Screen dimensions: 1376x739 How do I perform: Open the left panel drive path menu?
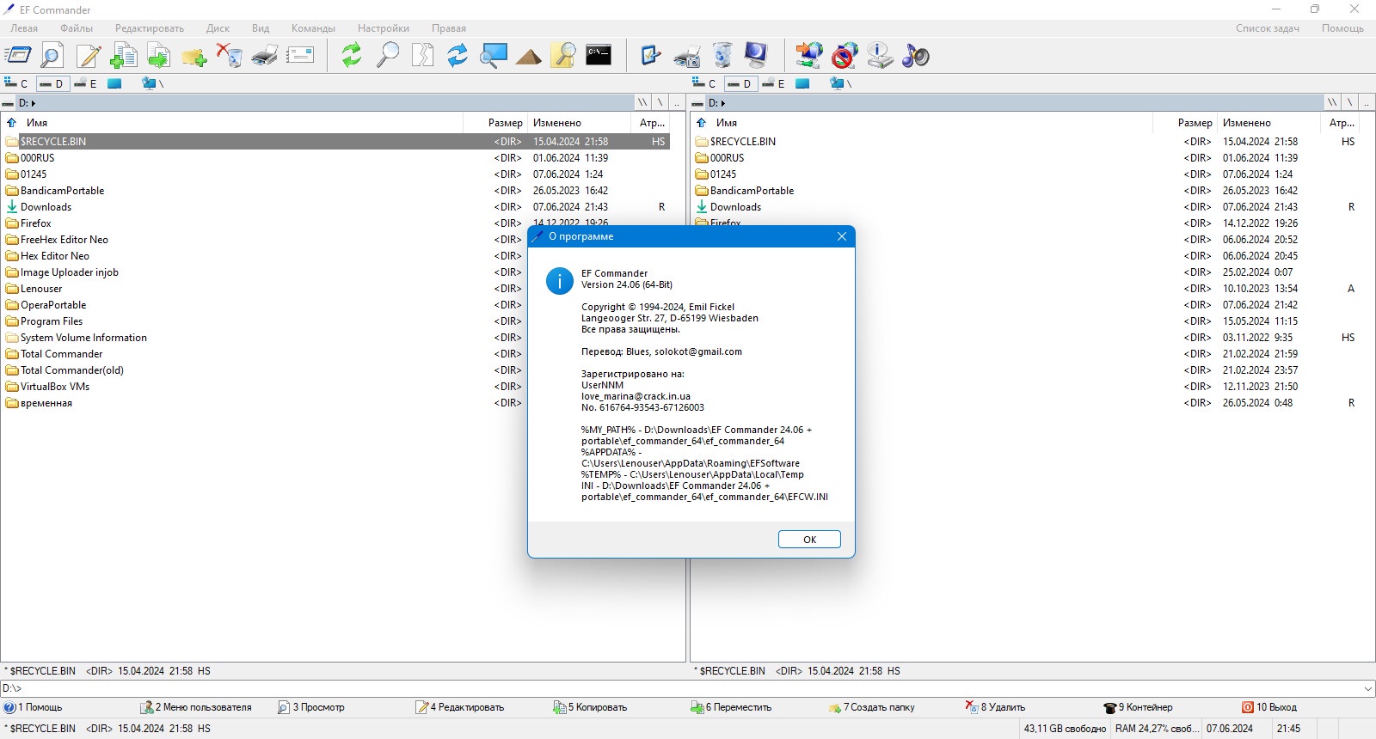coord(28,103)
